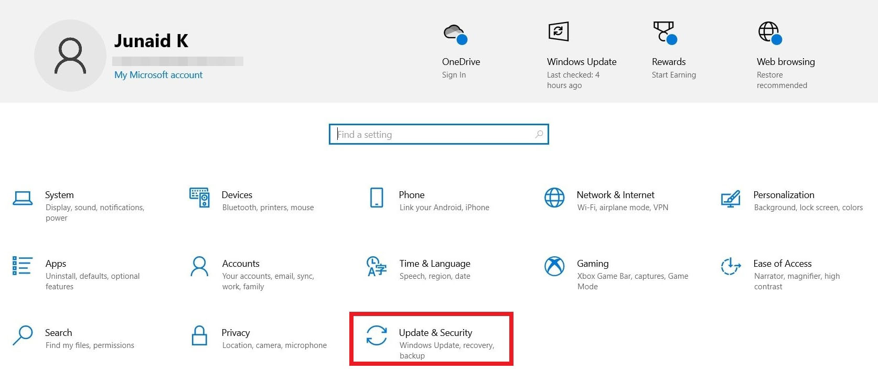
Task: Click the Rewards title text
Action: (x=669, y=62)
